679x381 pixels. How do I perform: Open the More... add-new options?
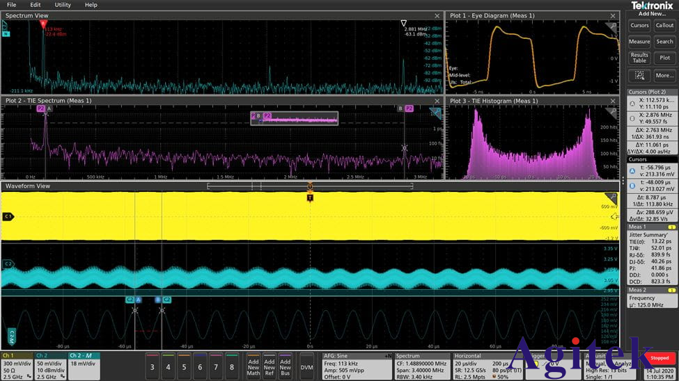pyautogui.click(x=664, y=75)
